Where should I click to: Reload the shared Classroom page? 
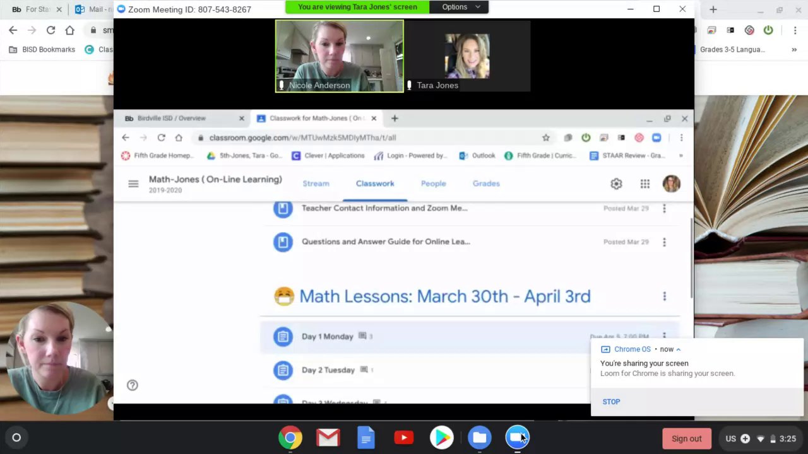(x=162, y=137)
